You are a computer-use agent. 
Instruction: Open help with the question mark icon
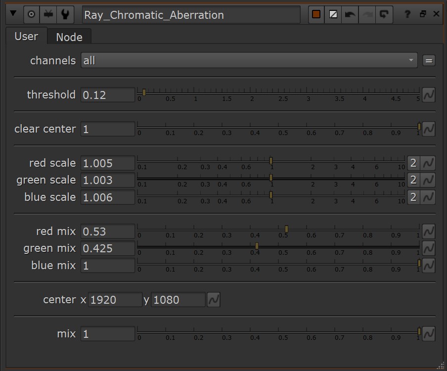point(407,14)
